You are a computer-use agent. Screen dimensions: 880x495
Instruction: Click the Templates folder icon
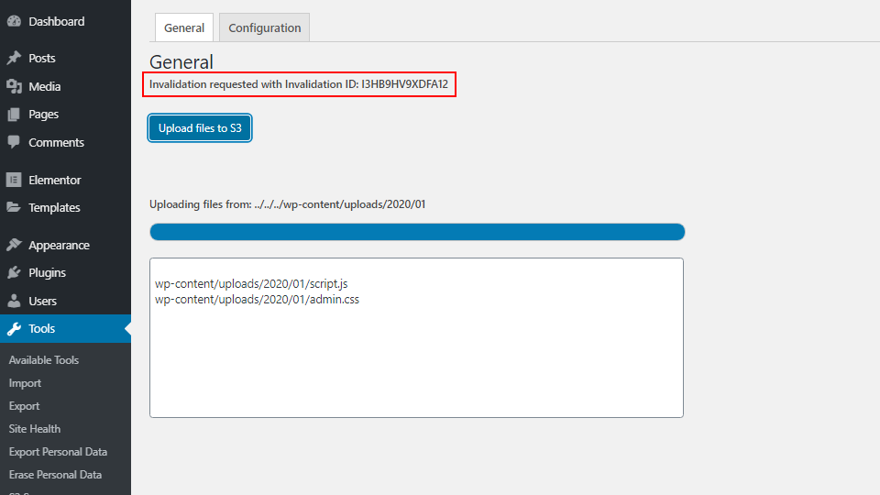(14, 207)
